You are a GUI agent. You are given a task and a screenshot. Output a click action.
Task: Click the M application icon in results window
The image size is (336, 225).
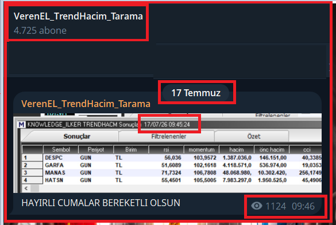click(x=21, y=124)
